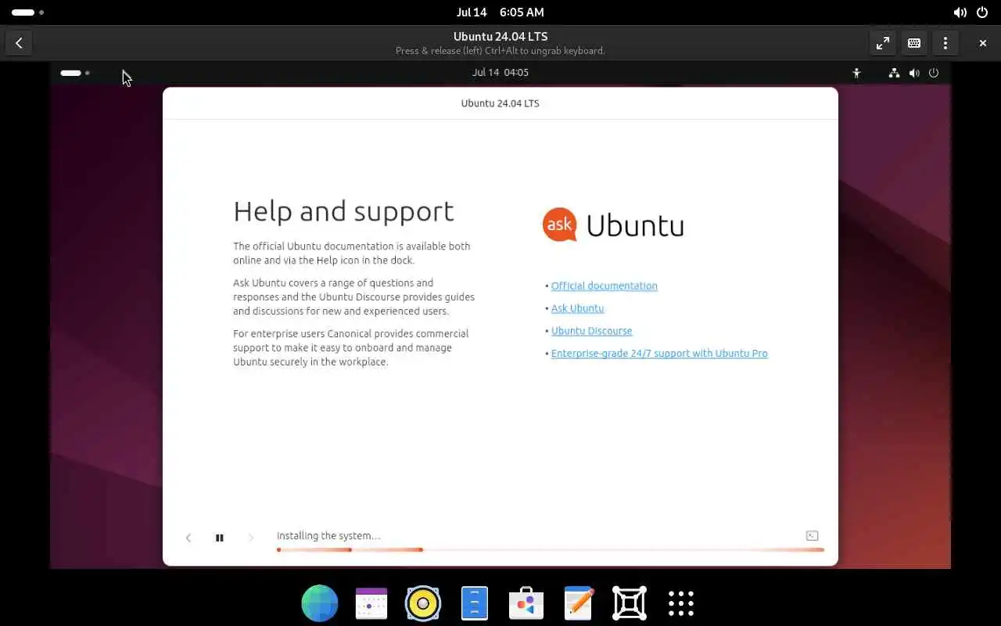
Task: Close the Ubuntu 24.04 LTS VM window
Action: click(x=983, y=43)
